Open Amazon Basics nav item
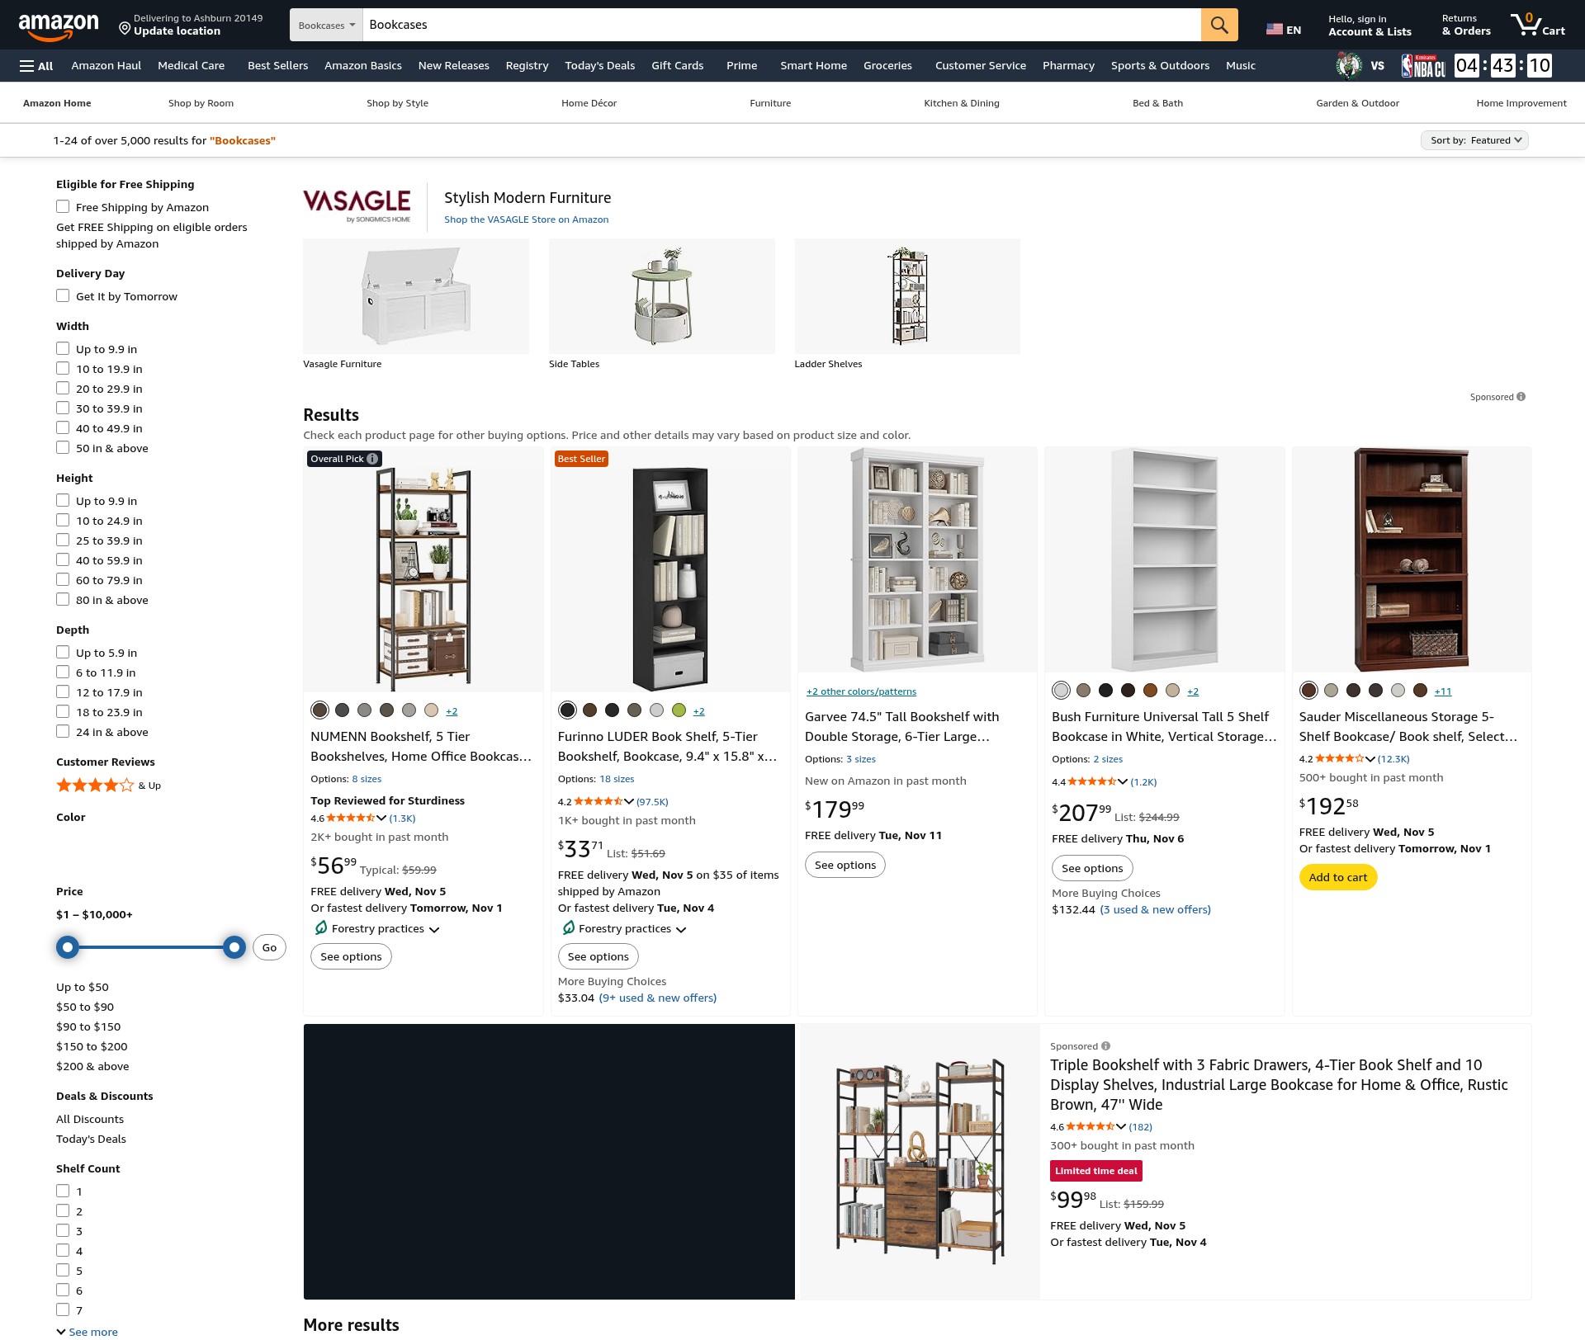This screenshot has height=1340, width=1585. (363, 66)
